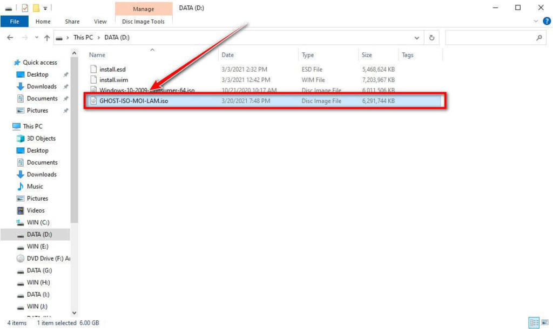Click the search magnifier icon
This screenshot has height=329, width=553.
(539, 38)
